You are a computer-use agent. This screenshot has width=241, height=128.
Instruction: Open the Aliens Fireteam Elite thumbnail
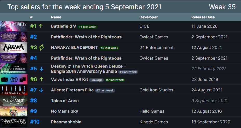[x=14, y=90]
